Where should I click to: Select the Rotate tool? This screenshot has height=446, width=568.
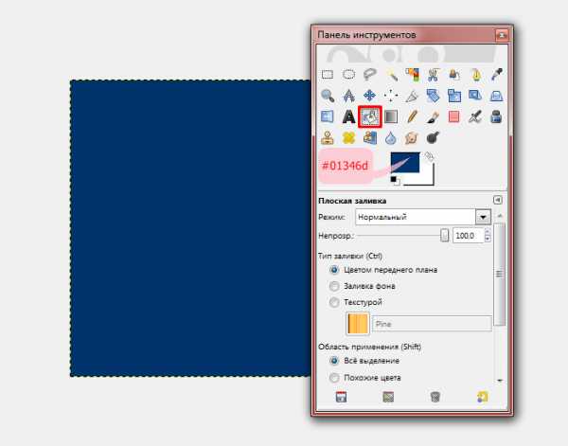click(x=433, y=96)
